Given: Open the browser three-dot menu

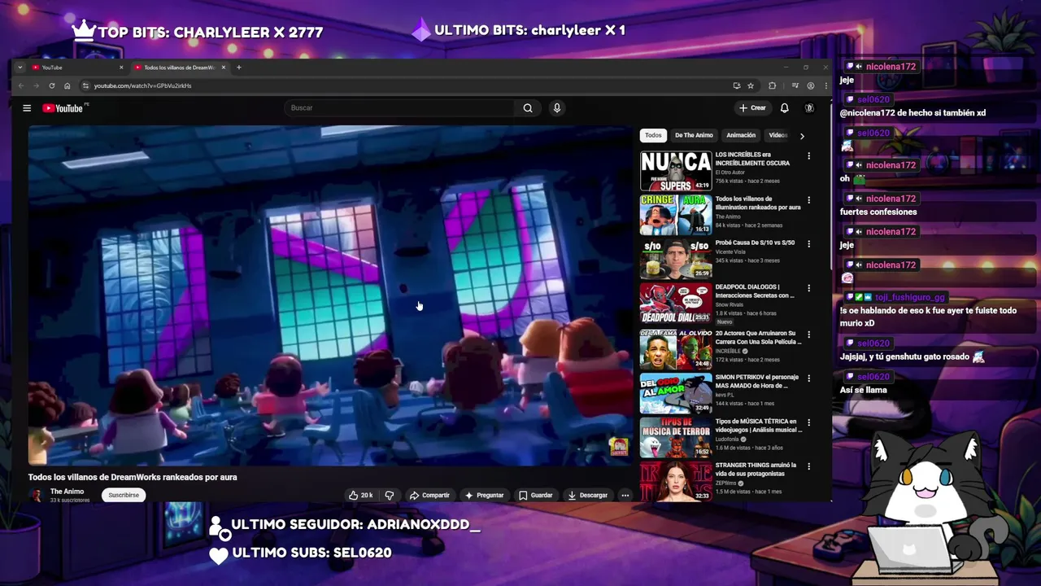Looking at the screenshot, I should pyautogui.click(x=825, y=85).
